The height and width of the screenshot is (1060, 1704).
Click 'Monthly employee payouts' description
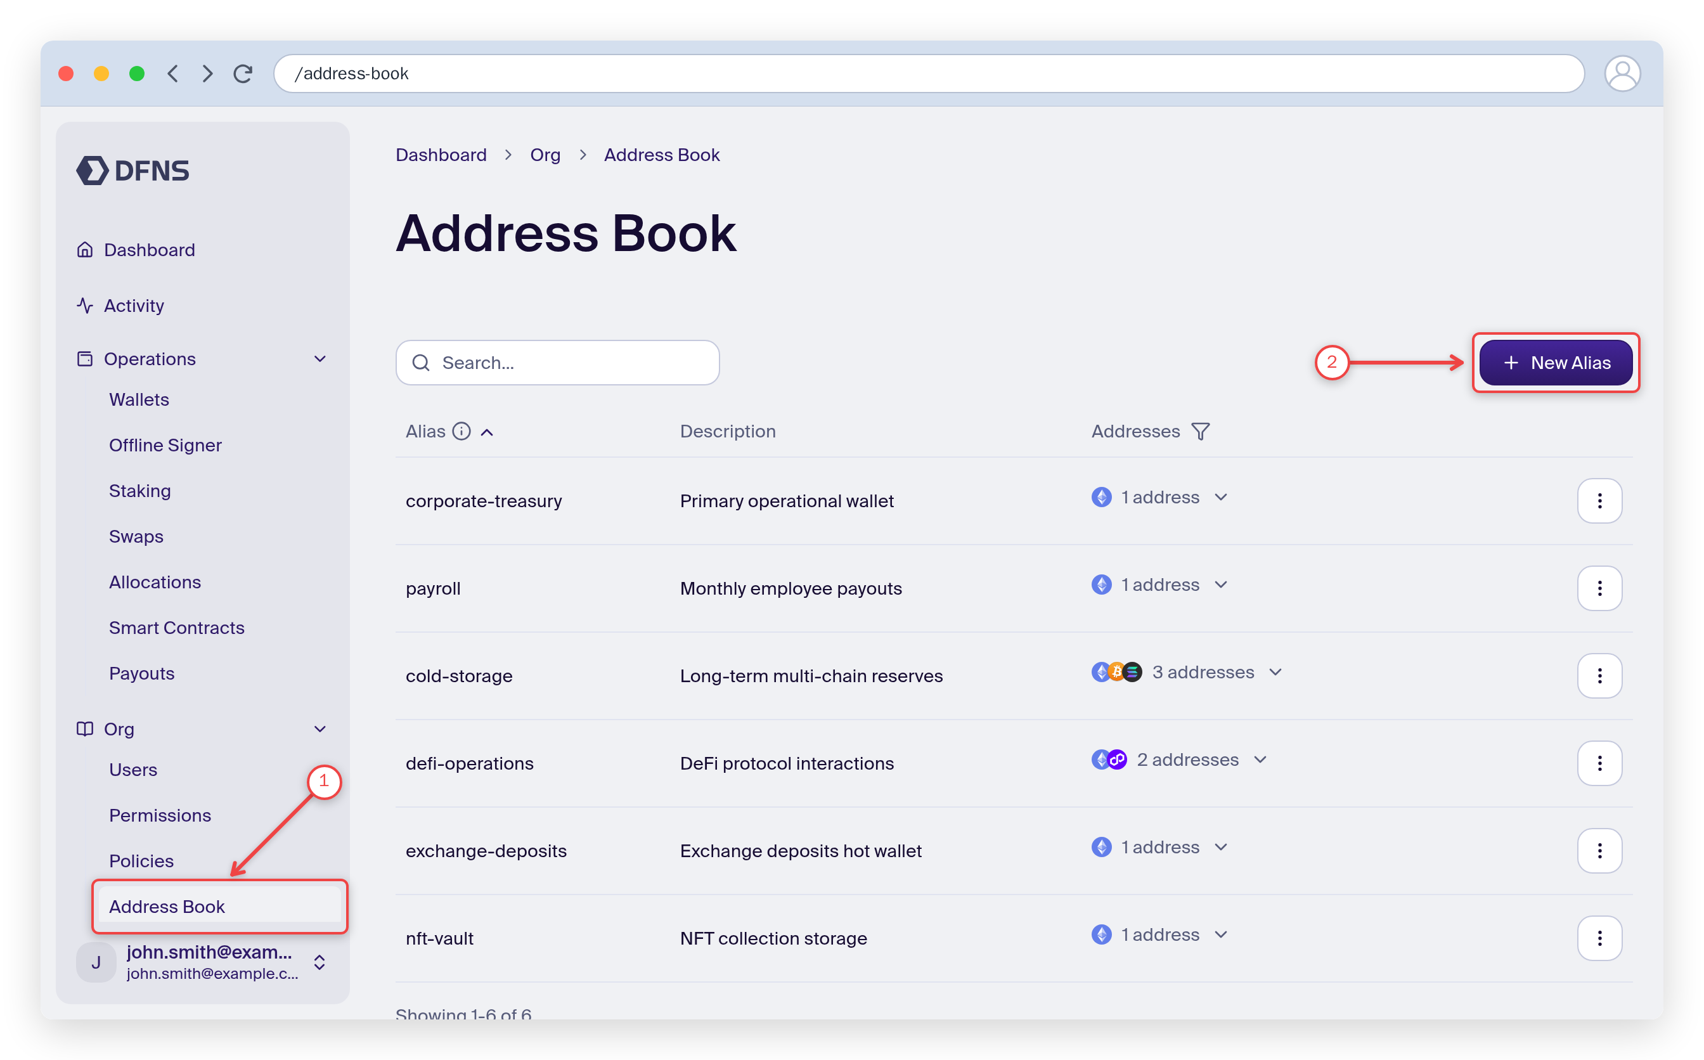(x=791, y=588)
